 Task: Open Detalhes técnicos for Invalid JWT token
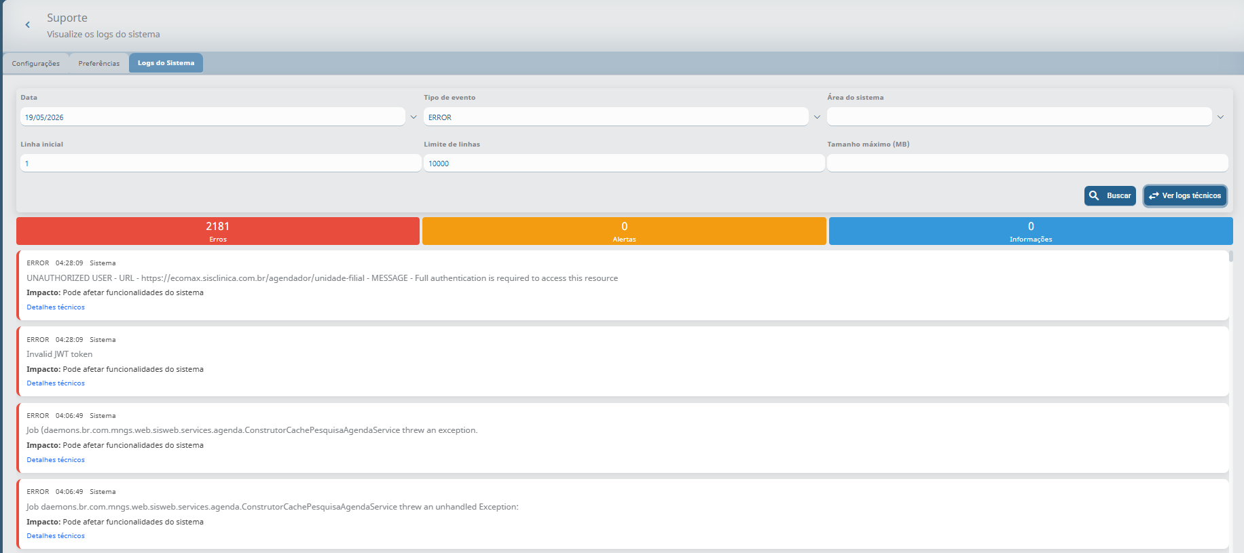[56, 383]
